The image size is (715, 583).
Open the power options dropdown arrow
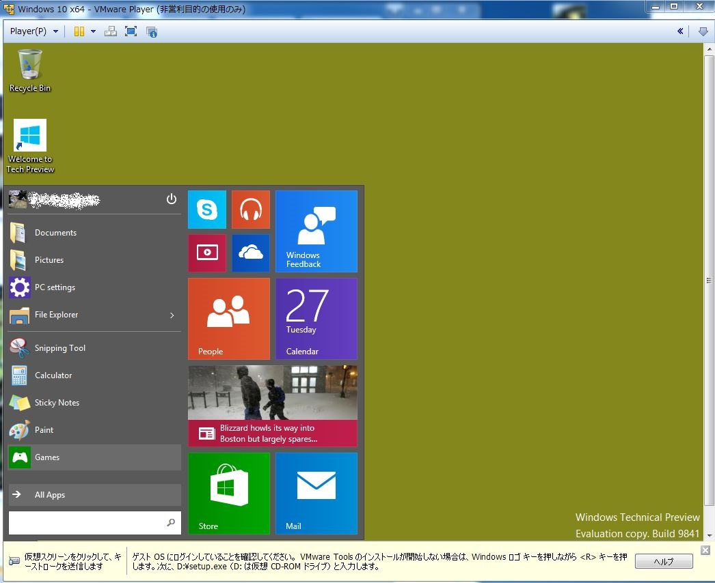(x=93, y=31)
